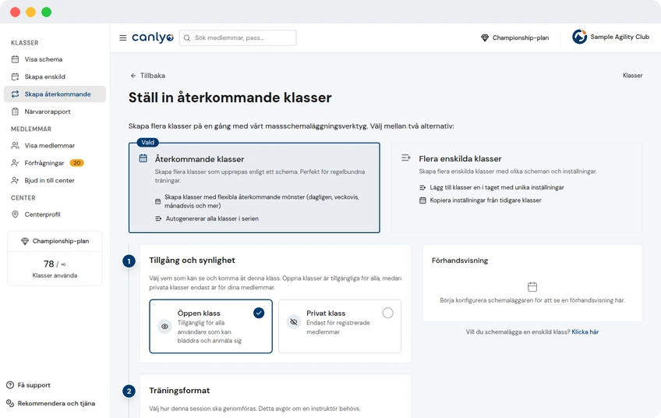The height and width of the screenshot is (418, 661).
Task: Click the 'Ställ in återkommande klasser' page title
Action: click(x=230, y=97)
